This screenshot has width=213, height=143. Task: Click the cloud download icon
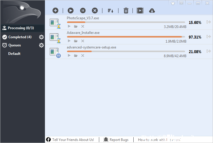pyautogui.click(x=152, y=11)
